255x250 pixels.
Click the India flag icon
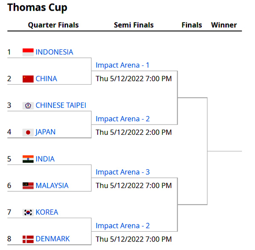28,159
